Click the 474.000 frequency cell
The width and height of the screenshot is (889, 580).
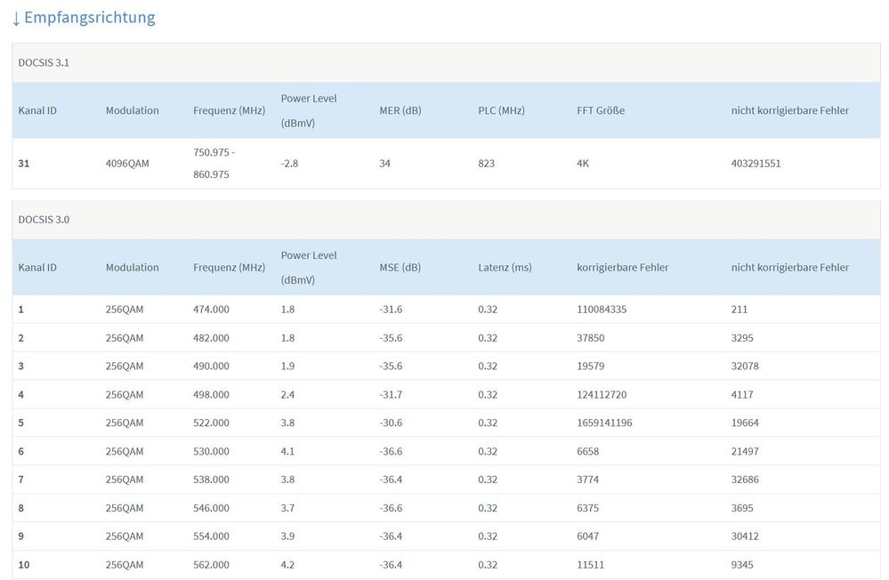point(211,310)
